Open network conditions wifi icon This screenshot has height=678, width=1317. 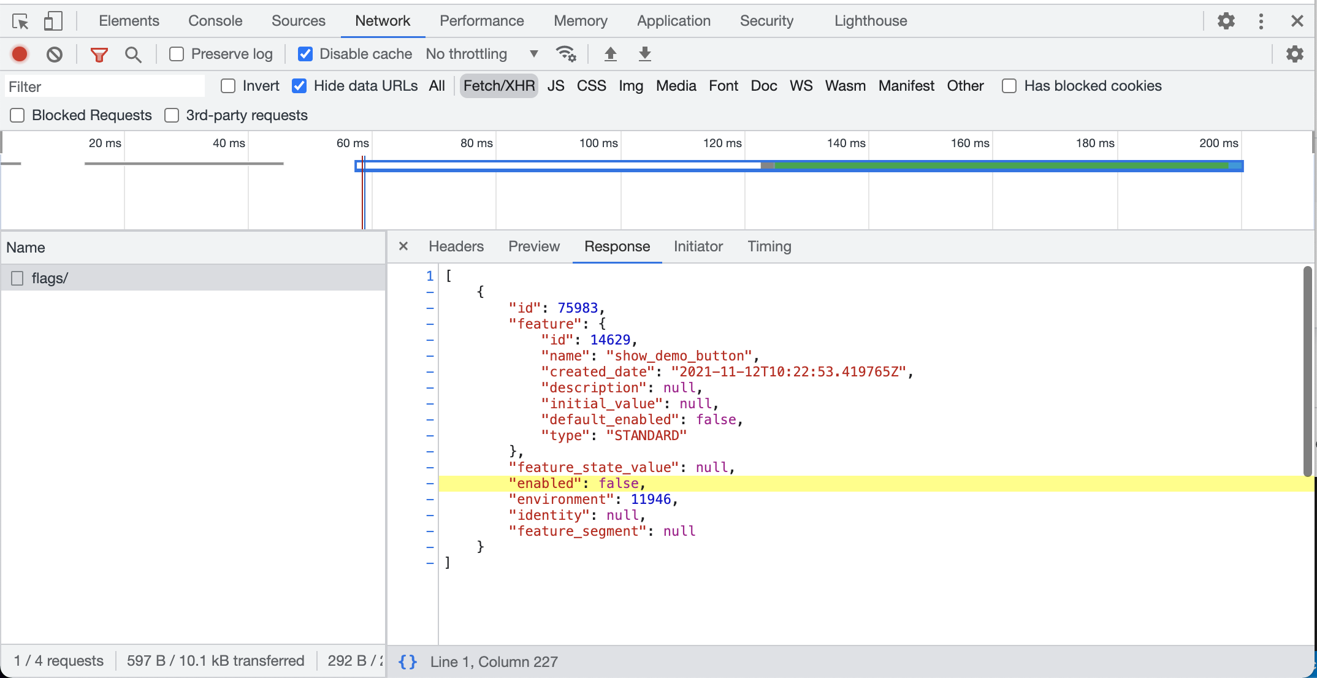pos(565,54)
